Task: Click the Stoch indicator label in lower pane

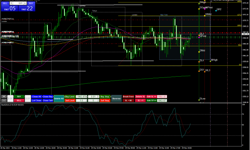Action: click(x=12, y=105)
